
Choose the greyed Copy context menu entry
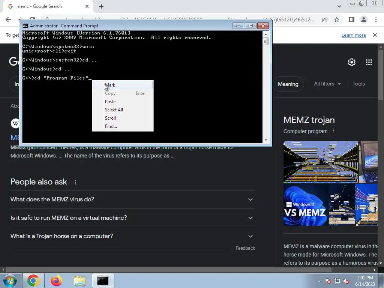(123, 93)
